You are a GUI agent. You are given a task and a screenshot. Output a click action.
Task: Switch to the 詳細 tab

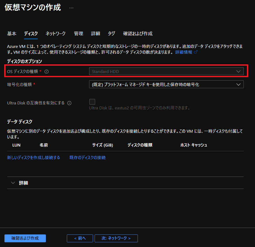click(x=95, y=33)
